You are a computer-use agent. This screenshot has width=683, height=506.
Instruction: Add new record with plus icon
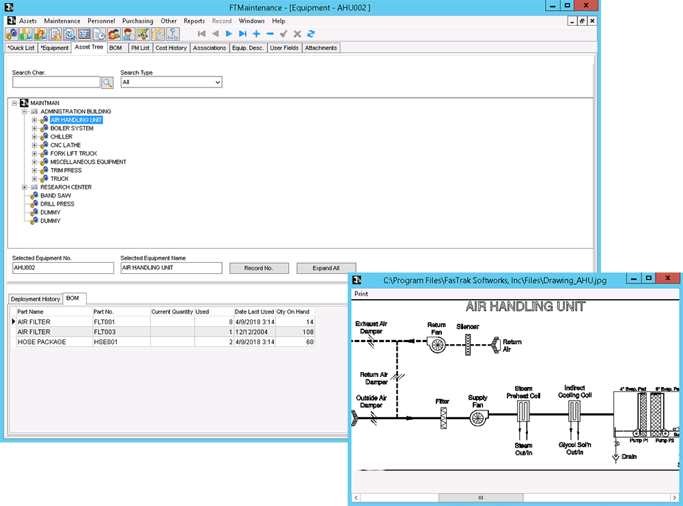pos(257,34)
